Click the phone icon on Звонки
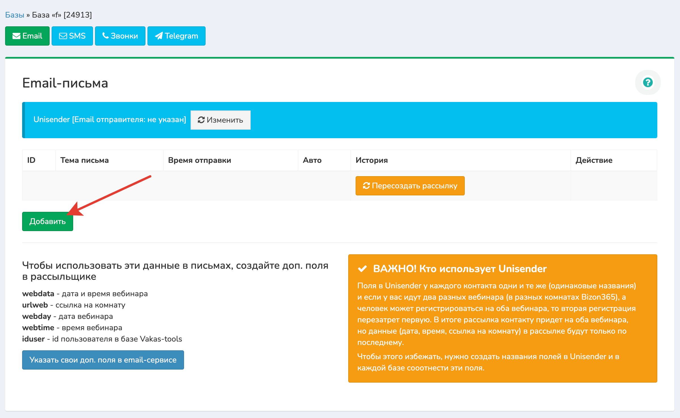The width and height of the screenshot is (680, 418). pos(105,36)
